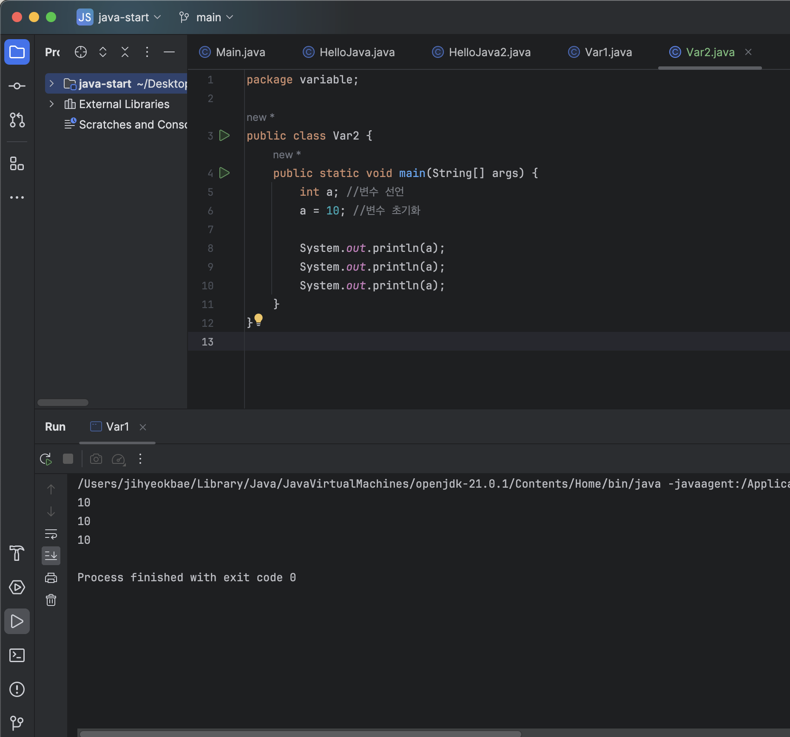Open the Problems tool window

pos(17,689)
